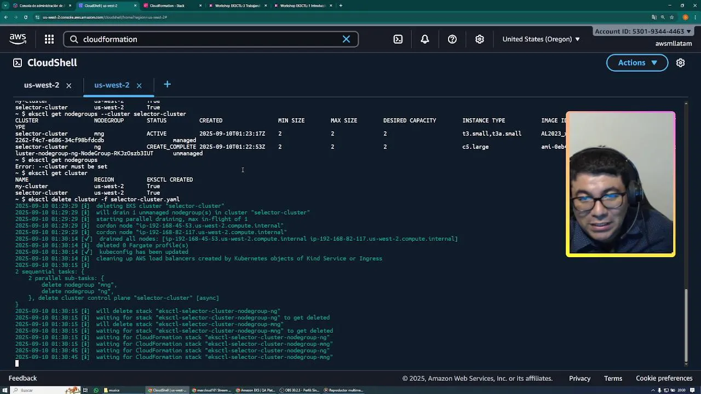Viewport: 701px width, 394px height.
Task: Open the CloudShell icon in the top navigation
Action: point(398,39)
